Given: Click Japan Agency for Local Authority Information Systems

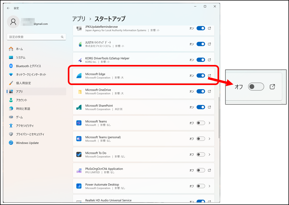Looking at the screenshot, I should point(116,30).
